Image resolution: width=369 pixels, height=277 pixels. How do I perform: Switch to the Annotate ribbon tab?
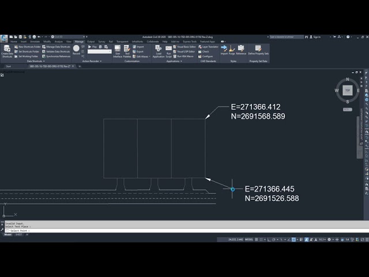[35, 42]
